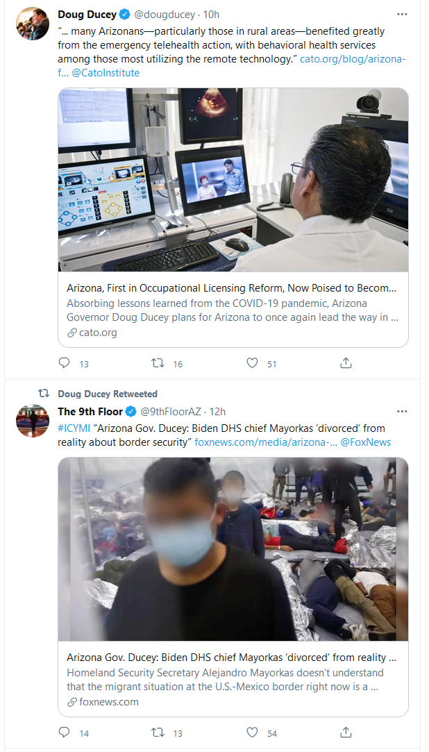Like The 9th Floor tweet
Viewport: 429px width, 752px height.
[252, 733]
